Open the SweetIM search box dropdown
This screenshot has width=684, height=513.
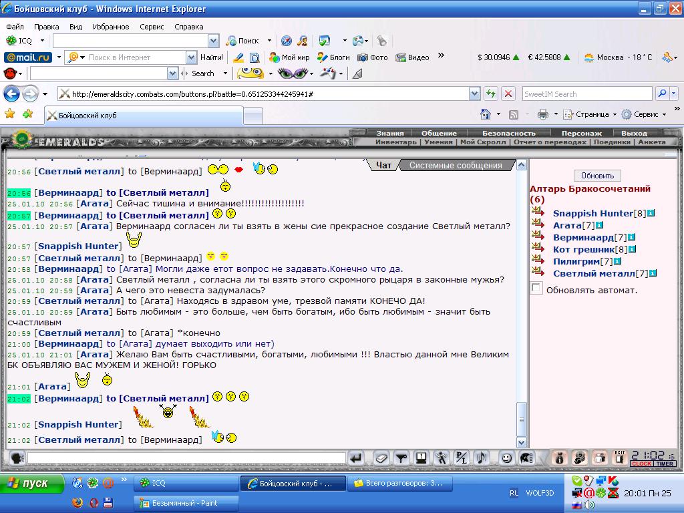point(673,94)
